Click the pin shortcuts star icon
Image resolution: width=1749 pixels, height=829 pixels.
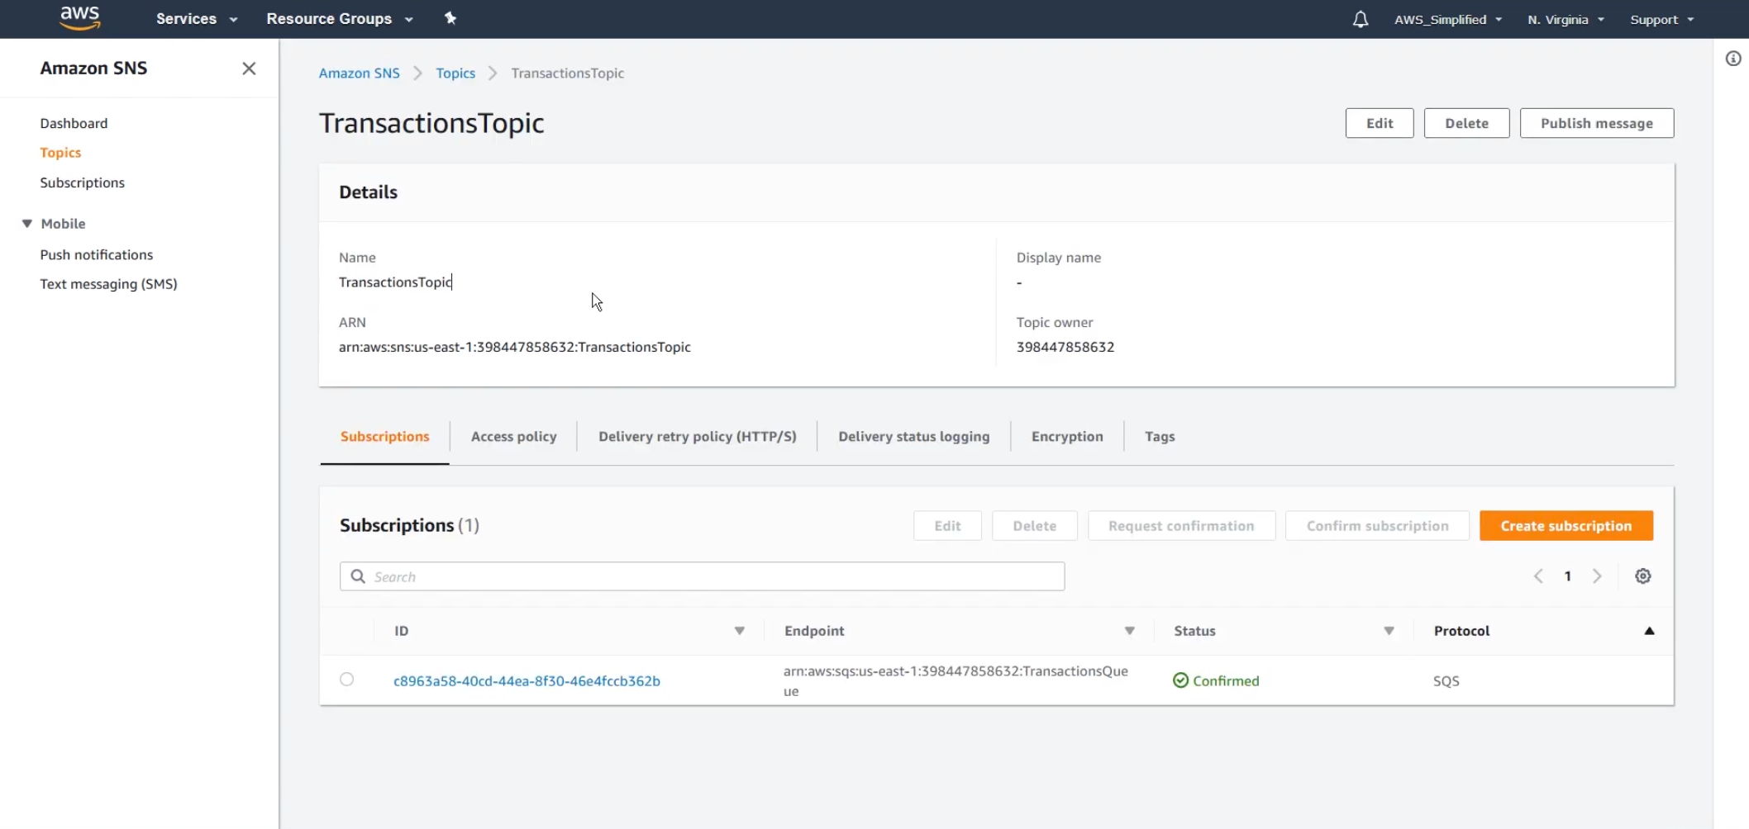(x=450, y=18)
